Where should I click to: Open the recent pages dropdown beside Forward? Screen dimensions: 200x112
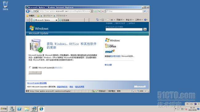pos(35,11)
